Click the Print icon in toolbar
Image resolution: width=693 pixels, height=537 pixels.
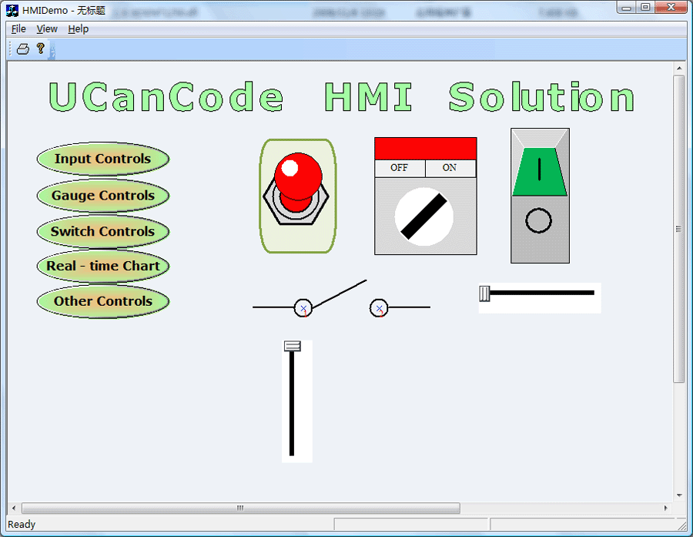point(23,49)
